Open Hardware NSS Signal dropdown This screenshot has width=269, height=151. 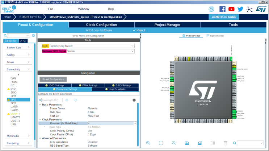(100, 51)
